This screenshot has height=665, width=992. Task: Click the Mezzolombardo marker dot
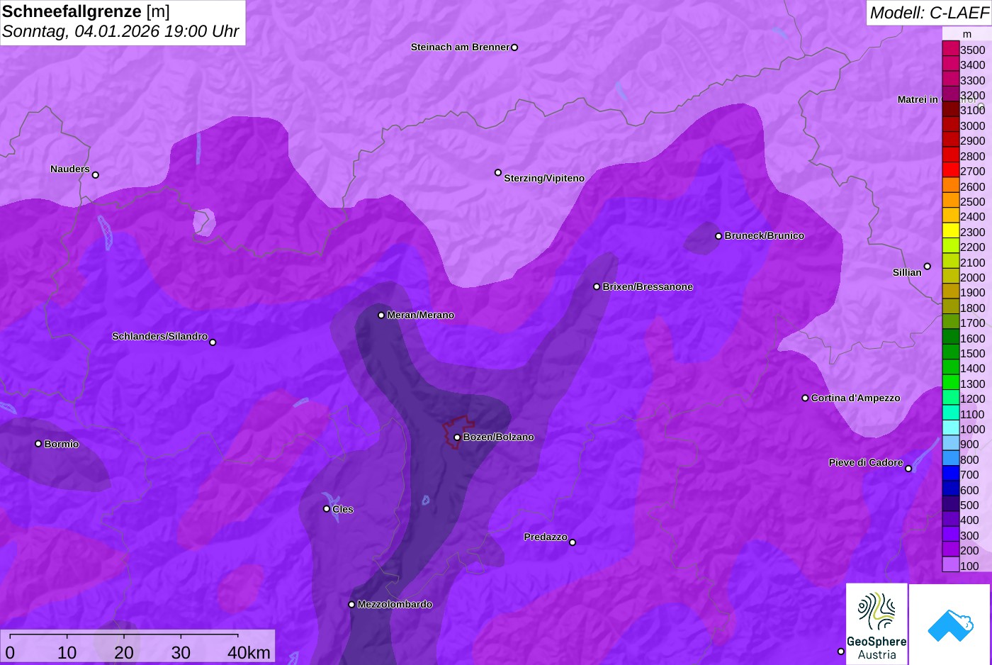(x=351, y=605)
